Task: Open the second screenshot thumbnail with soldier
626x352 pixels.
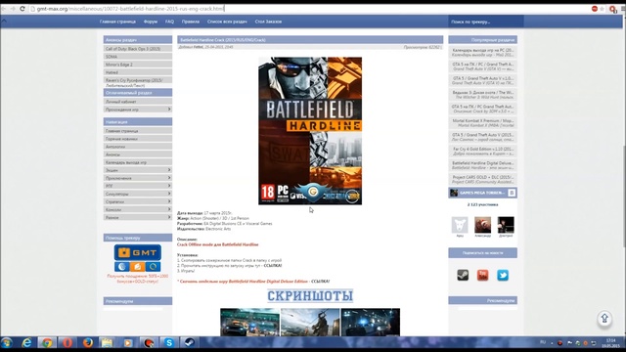Action: 310,322
